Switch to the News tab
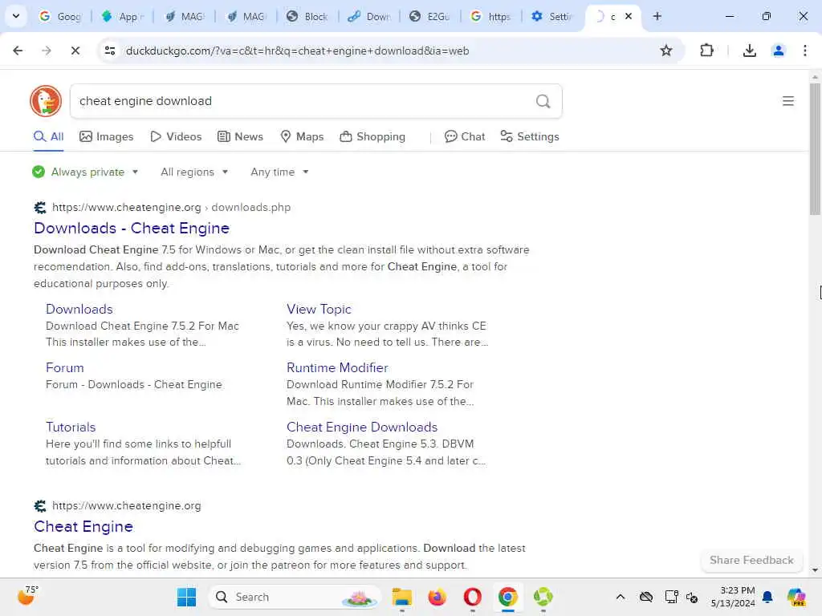The height and width of the screenshot is (616, 822). tap(240, 136)
